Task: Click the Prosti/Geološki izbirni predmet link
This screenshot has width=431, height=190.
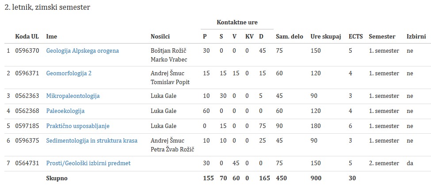Action: pyautogui.click(x=88, y=163)
